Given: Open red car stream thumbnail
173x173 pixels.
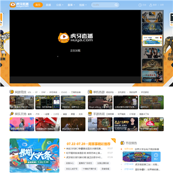Looking at the screenshot, I should 48,124.
